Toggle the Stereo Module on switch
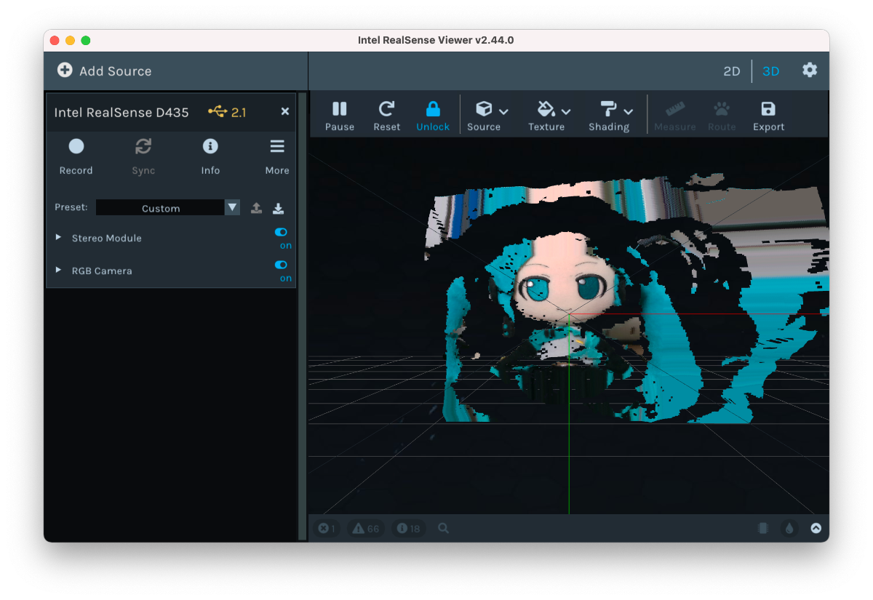 (281, 232)
